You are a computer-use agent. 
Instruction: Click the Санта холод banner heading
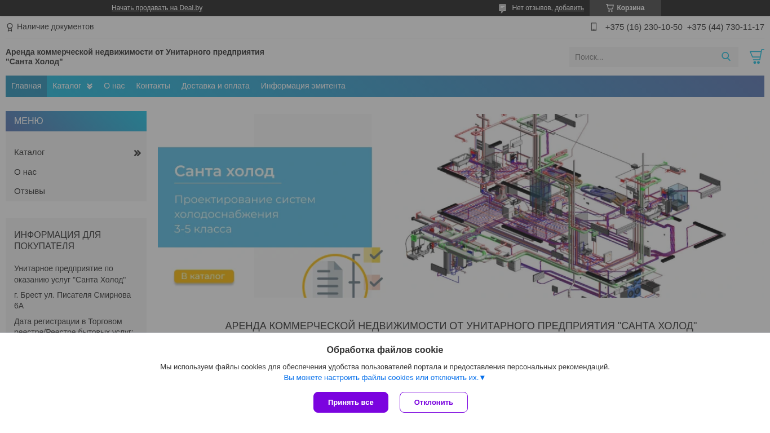[224, 171]
